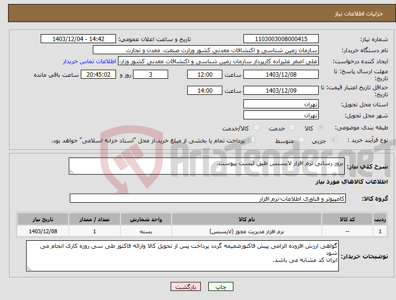
Task: Choose the متوسط purchase process option
Action: coord(301,139)
